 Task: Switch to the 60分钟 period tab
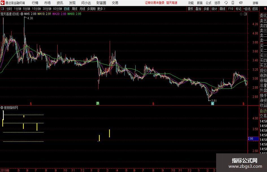point(58,9)
